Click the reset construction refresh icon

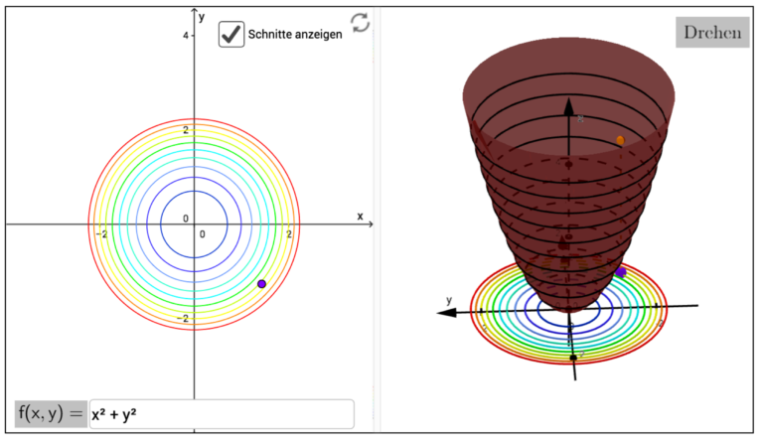click(x=360, y=22)
